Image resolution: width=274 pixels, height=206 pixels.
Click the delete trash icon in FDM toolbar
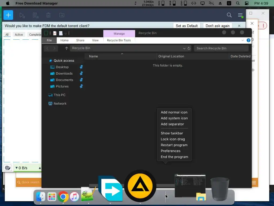(x=48, y=15)
